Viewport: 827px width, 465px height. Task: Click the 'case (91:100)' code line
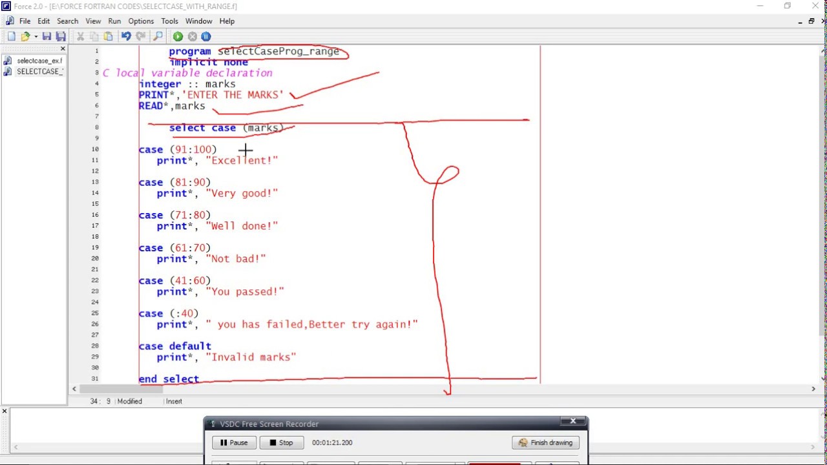point(178,150)
